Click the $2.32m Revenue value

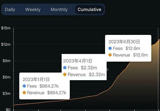tap(97, 75)
